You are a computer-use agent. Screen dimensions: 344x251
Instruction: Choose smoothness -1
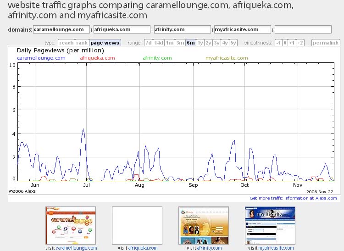(278, 43)
